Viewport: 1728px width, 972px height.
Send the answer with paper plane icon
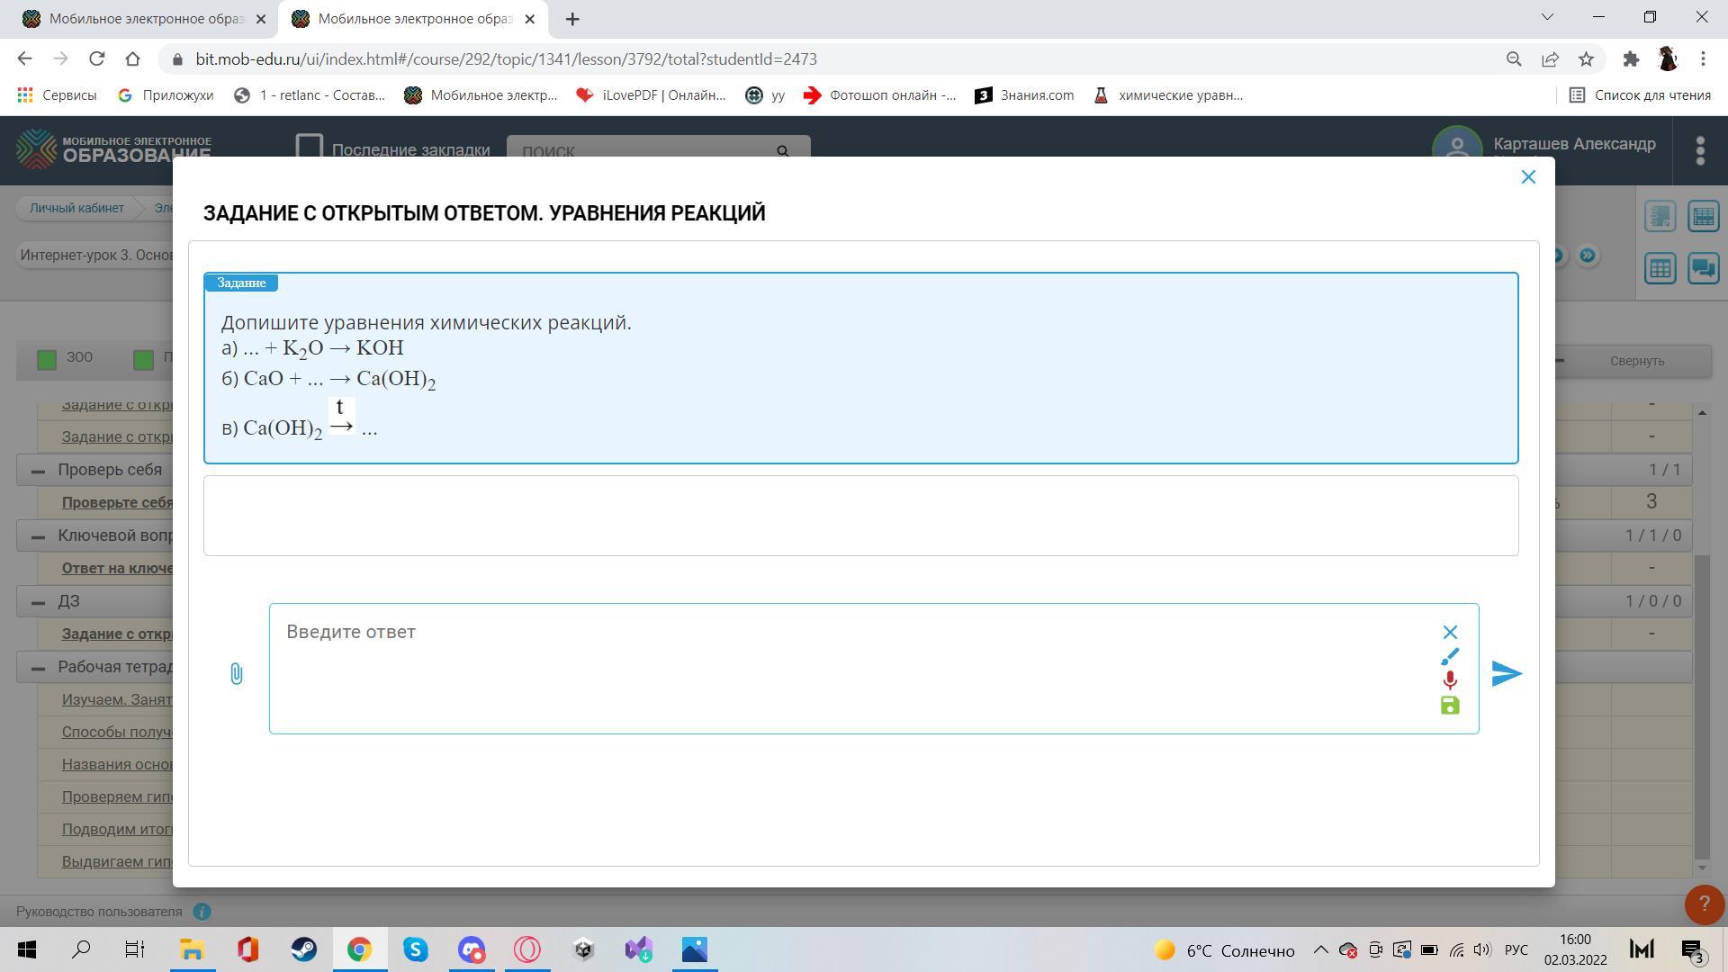coord(1506,673)
